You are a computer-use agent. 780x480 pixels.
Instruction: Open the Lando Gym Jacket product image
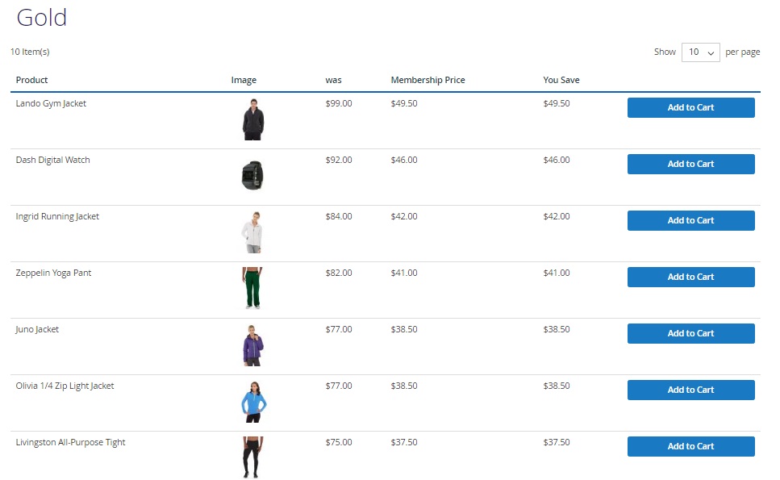253,119
